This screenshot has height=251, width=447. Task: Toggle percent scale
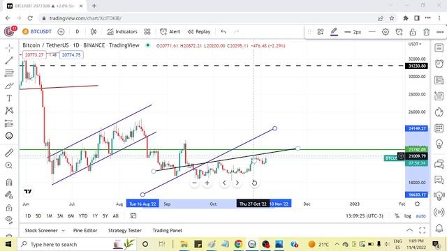pos(397,216)
